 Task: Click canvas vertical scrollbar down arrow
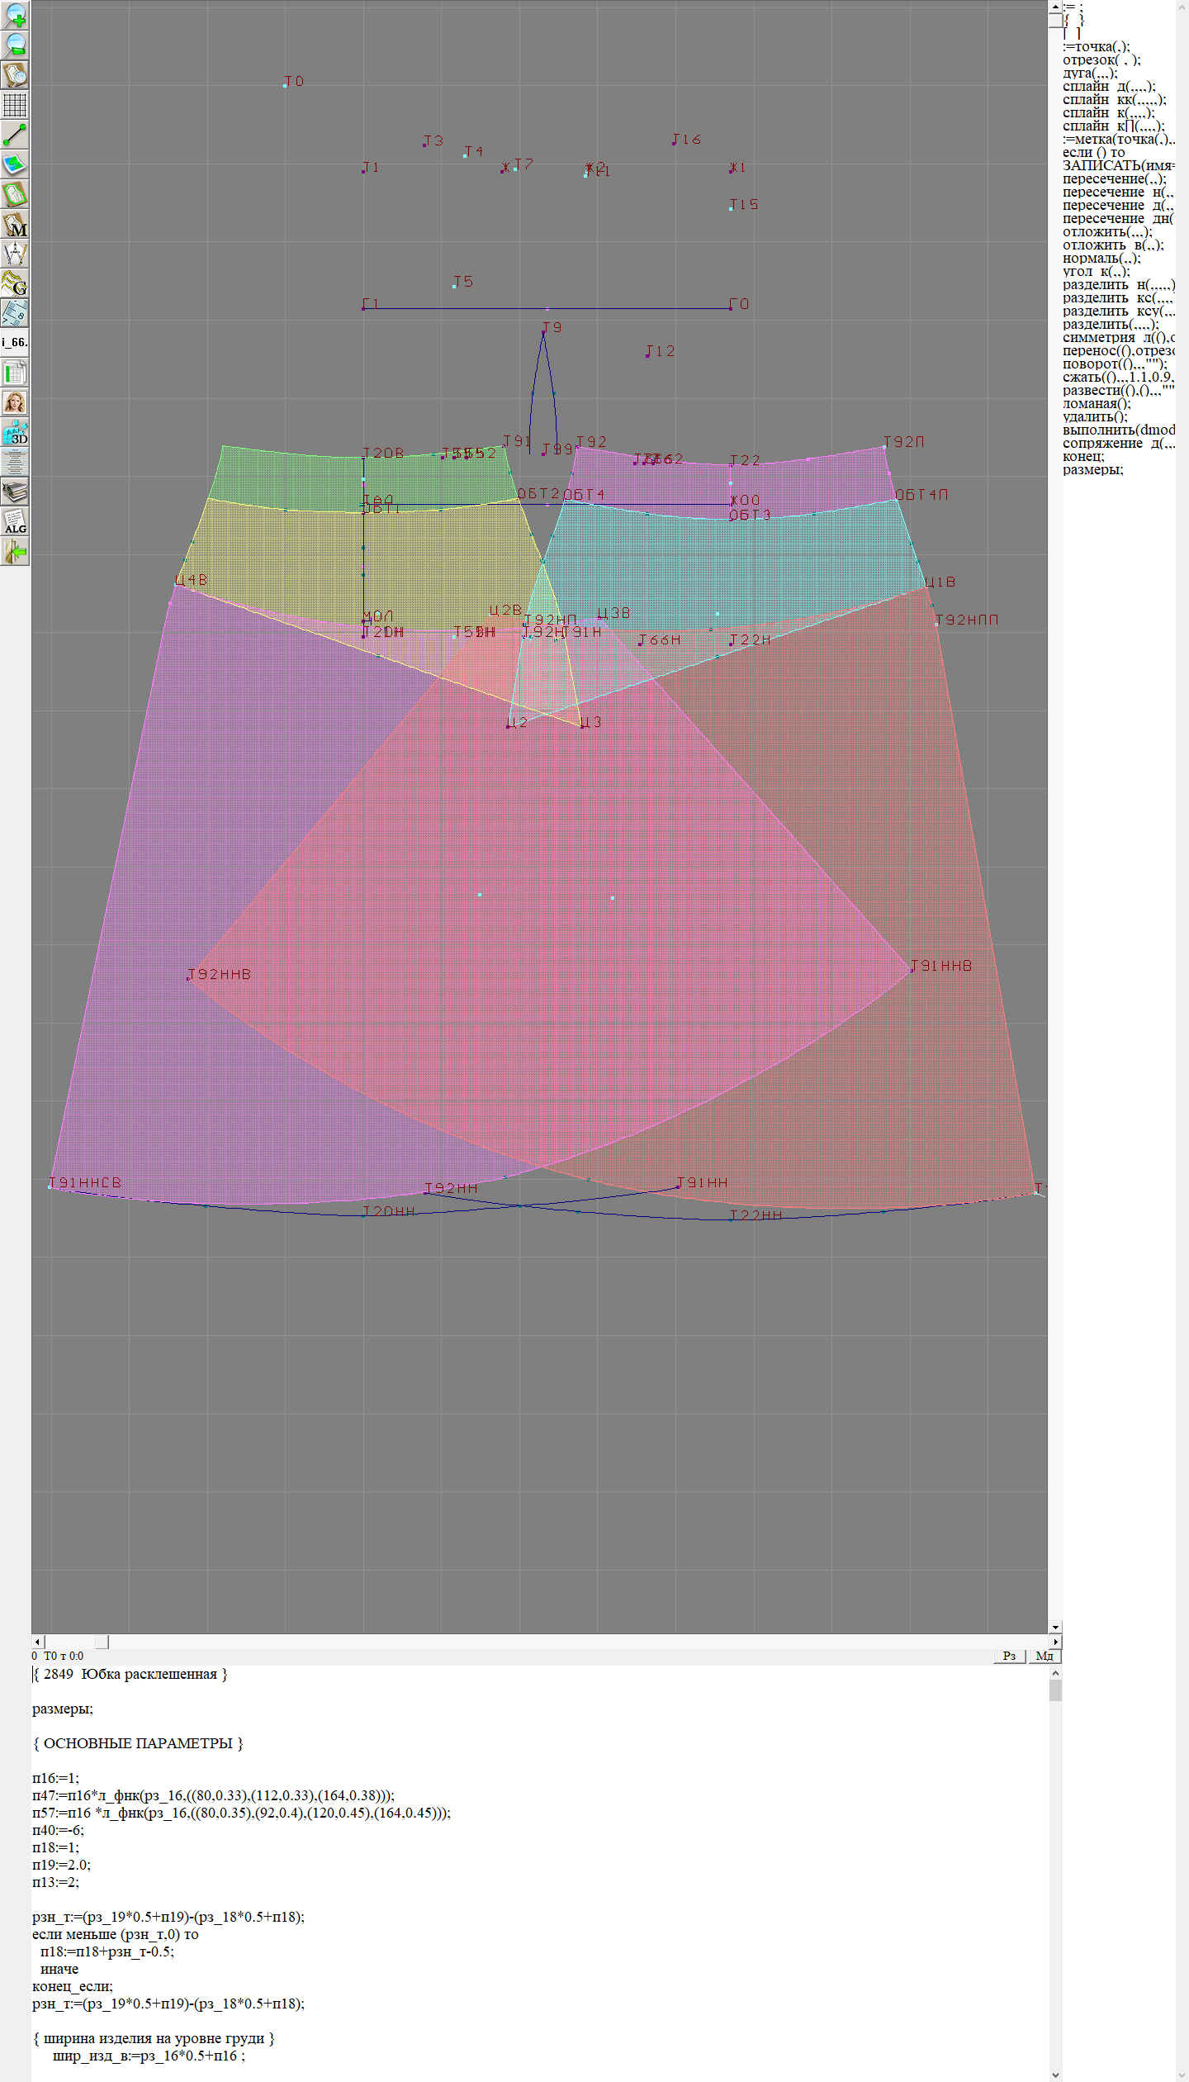click(x=1055, y=1627)
